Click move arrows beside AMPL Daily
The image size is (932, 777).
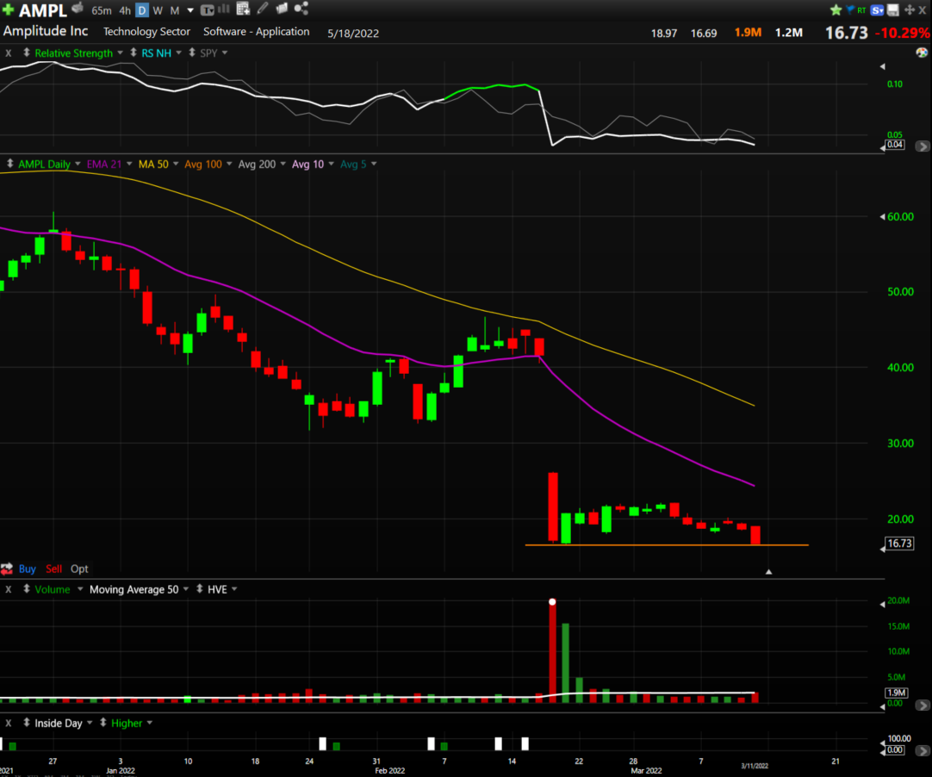pyautogui.click(x=10, y=164)
